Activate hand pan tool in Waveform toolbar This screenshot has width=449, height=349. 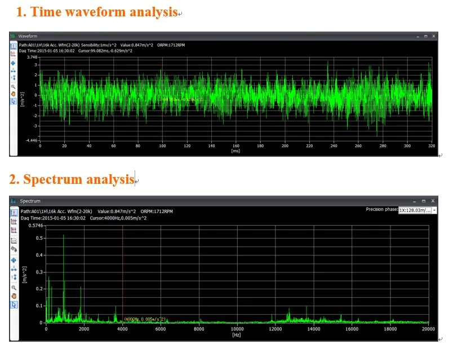click(x=14, y=94)
